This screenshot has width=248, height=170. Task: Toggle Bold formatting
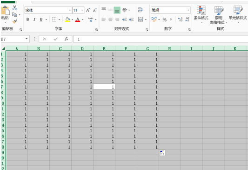click(x=27, y=20)
